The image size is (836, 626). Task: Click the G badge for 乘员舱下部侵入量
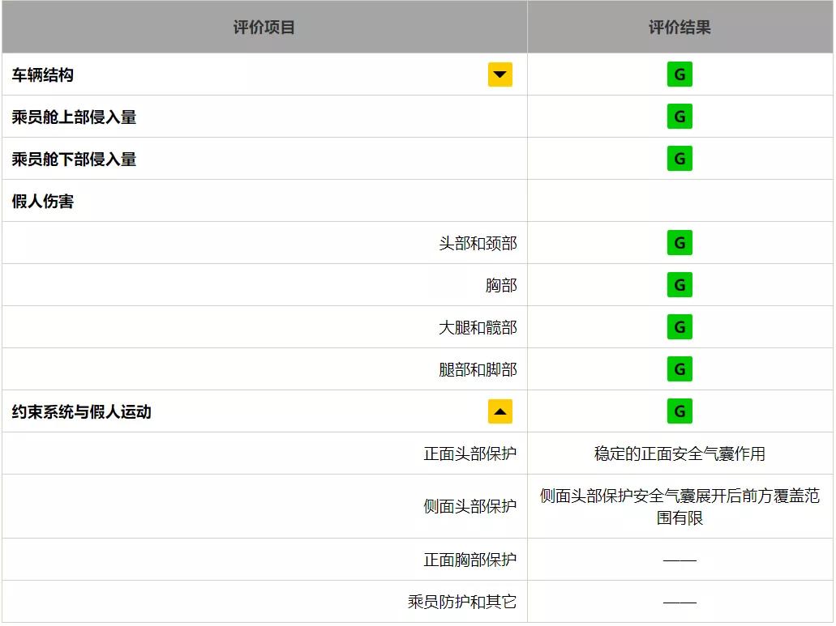coord(680,159)
